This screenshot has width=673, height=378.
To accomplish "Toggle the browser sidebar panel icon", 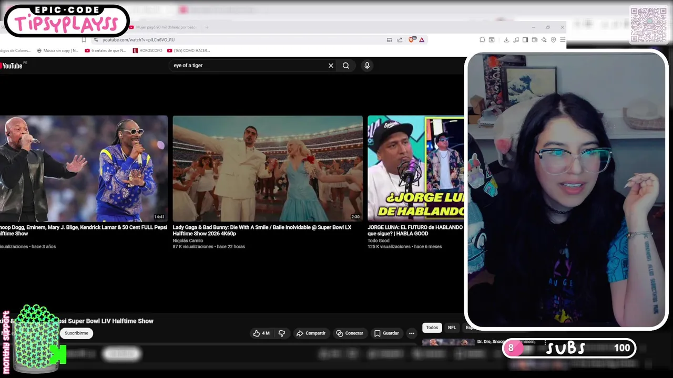I will 525,40.
